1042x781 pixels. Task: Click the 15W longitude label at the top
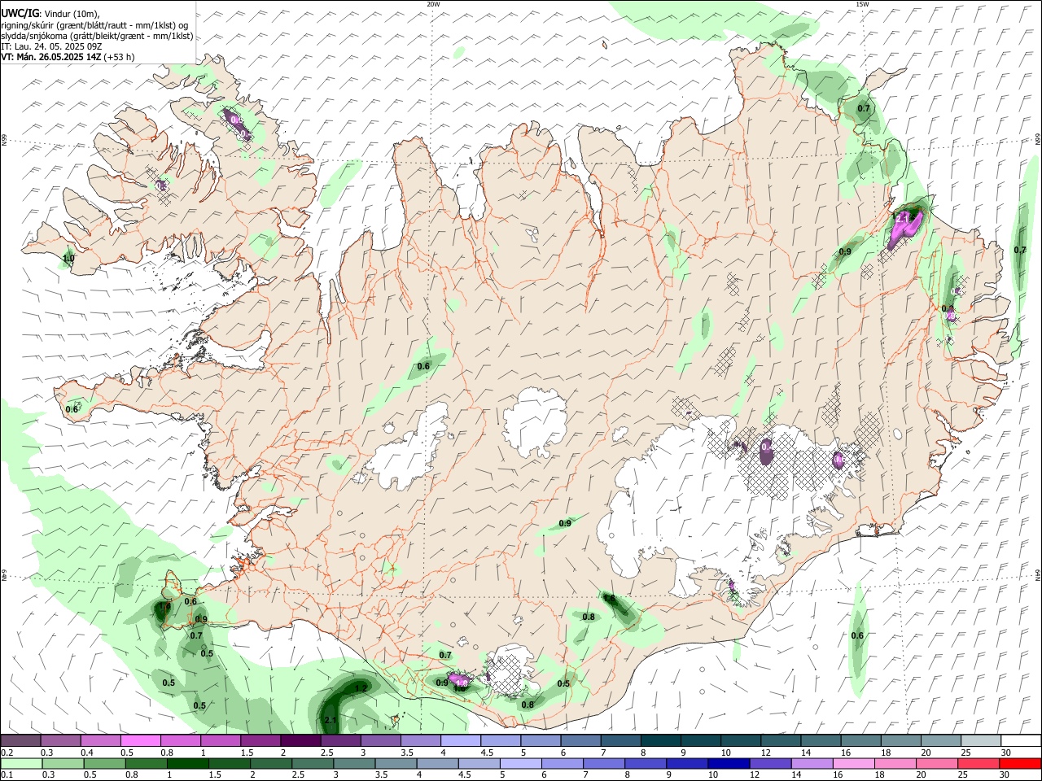[862, 4]
